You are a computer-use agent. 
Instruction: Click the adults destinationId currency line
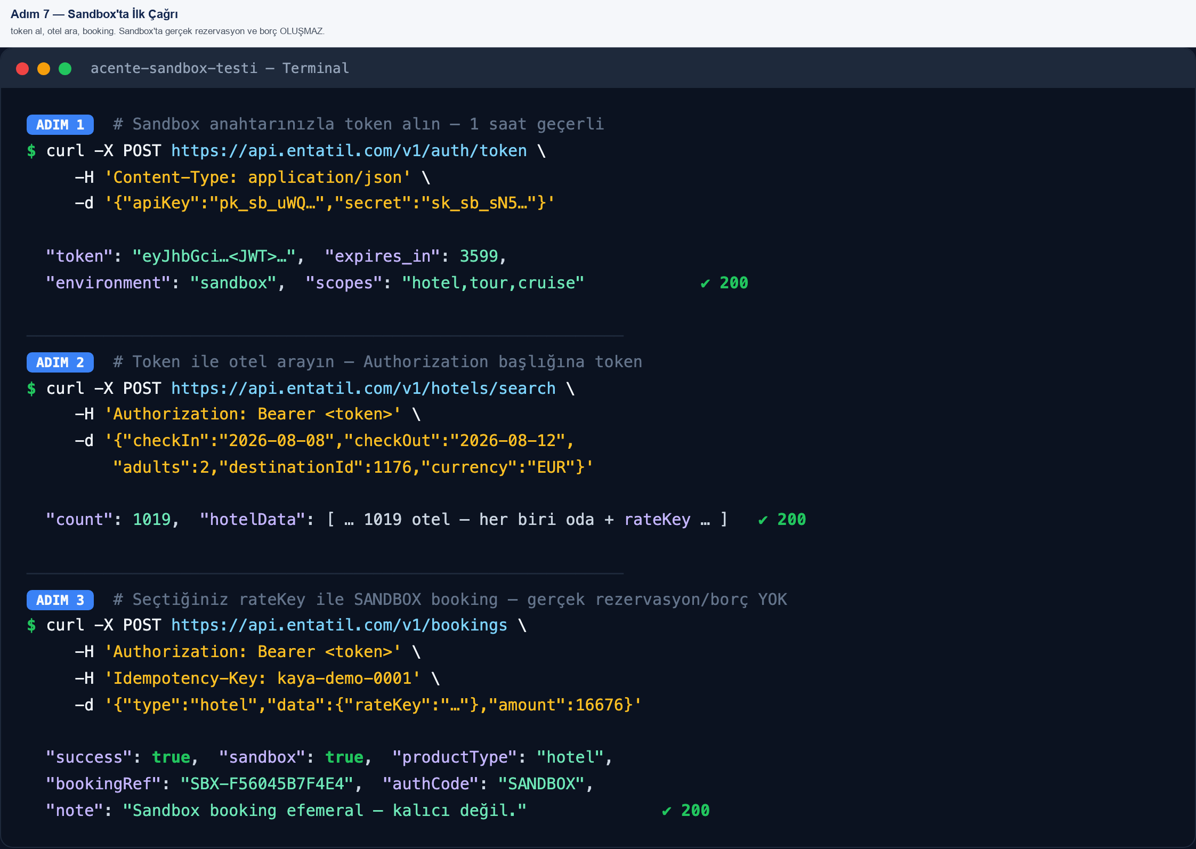tap(353, 467)
